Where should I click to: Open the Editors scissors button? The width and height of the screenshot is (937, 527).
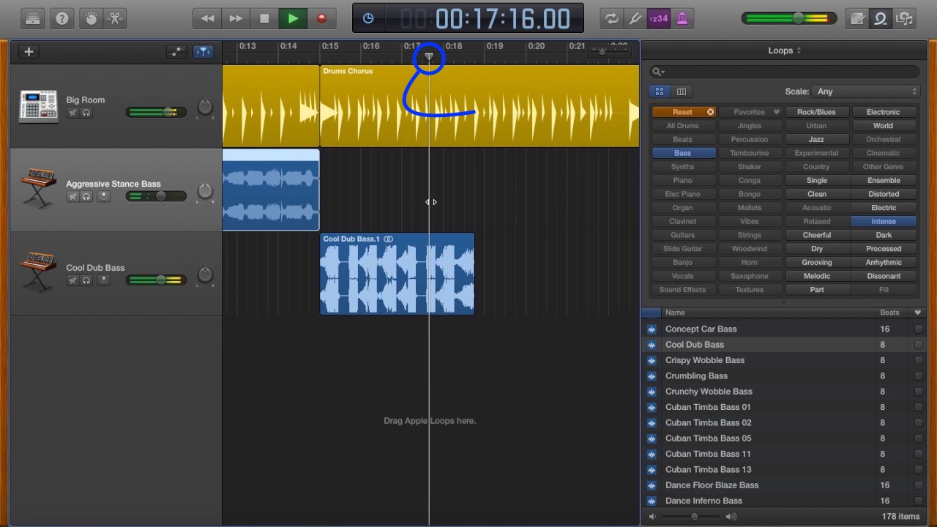(115, 19)
